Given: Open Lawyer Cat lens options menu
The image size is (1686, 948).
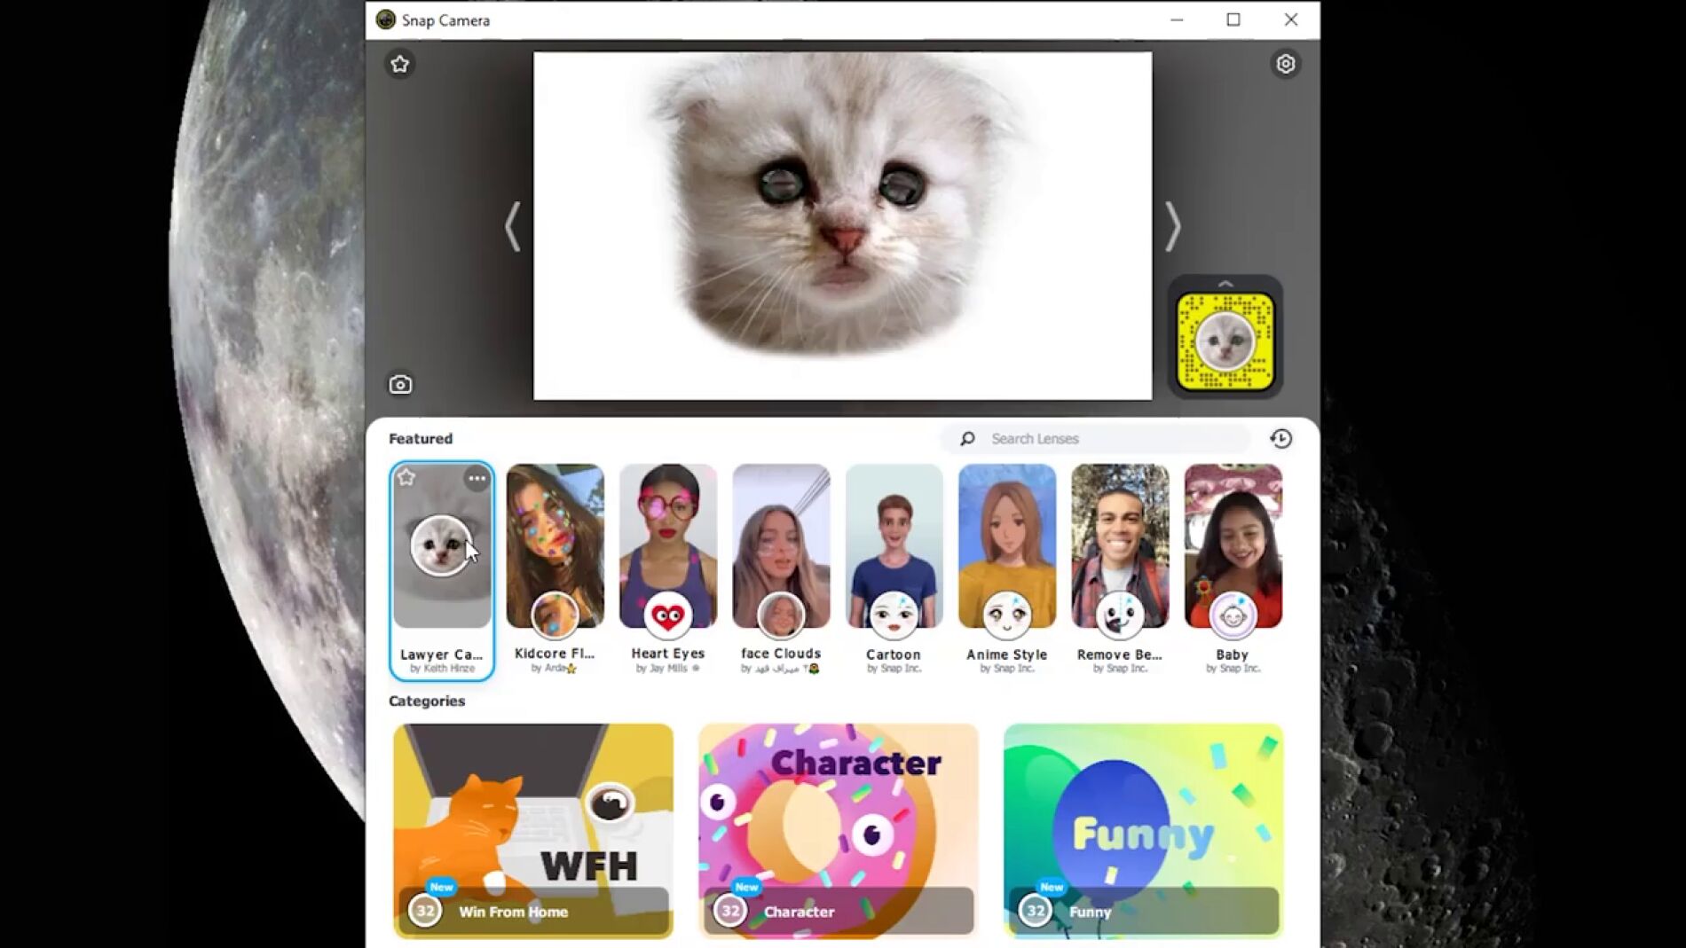Looking at the screenshot, I should point(477,478).
